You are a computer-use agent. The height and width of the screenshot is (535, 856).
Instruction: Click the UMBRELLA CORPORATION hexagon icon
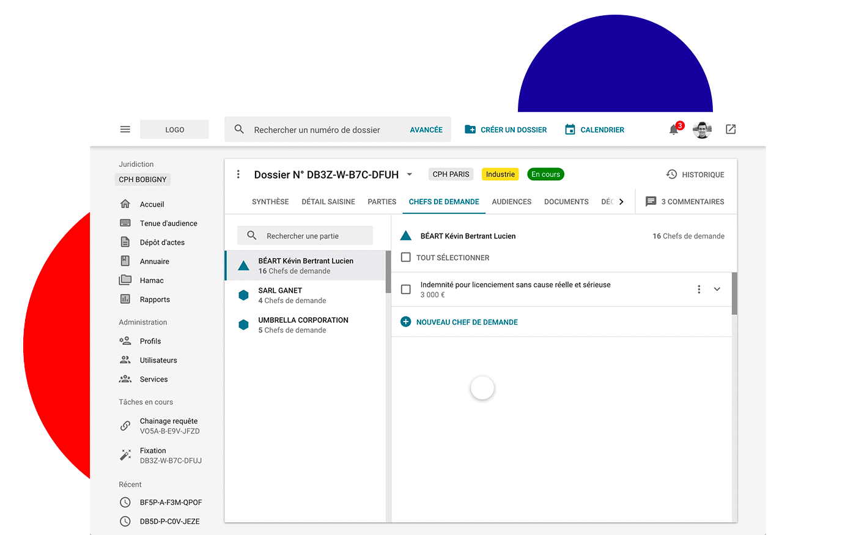(243, 325)
